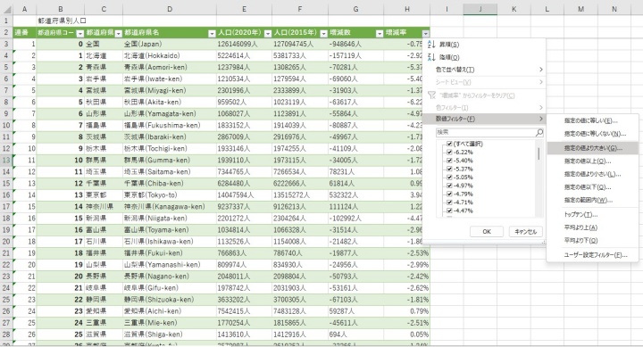Select cell 神奈川県 in 都道府県 column

coord(104,207)
